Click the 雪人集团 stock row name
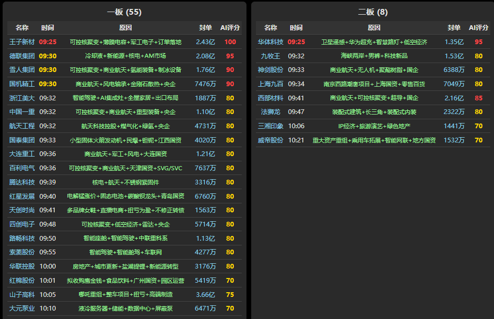This screenshot has height=319, width=494. click(22, 70)
